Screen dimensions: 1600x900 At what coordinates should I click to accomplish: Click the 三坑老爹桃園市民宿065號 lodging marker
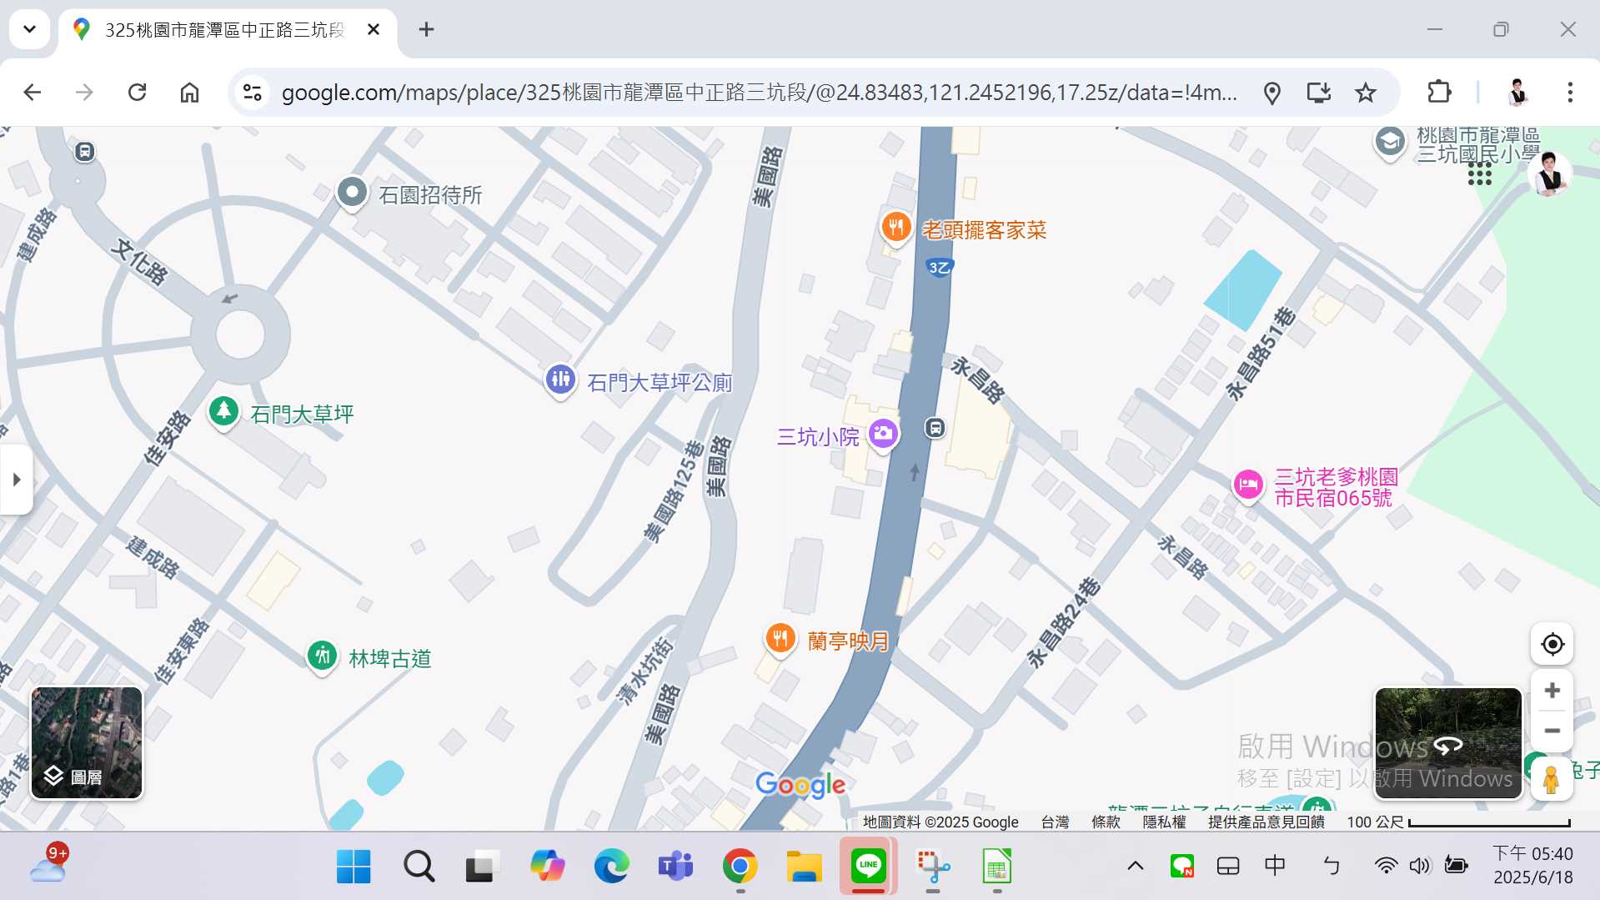tap(1246, 485)
